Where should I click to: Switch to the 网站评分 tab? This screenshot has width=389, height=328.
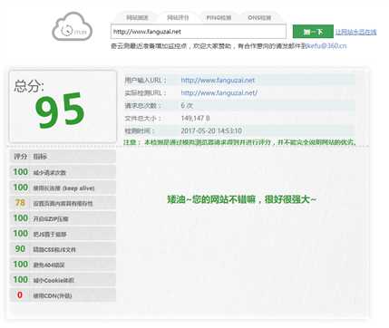(x=178, y=17)
